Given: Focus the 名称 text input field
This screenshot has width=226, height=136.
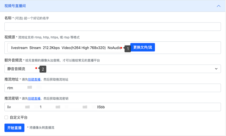Looking at the screenshot, I should (x=113, y=27).
